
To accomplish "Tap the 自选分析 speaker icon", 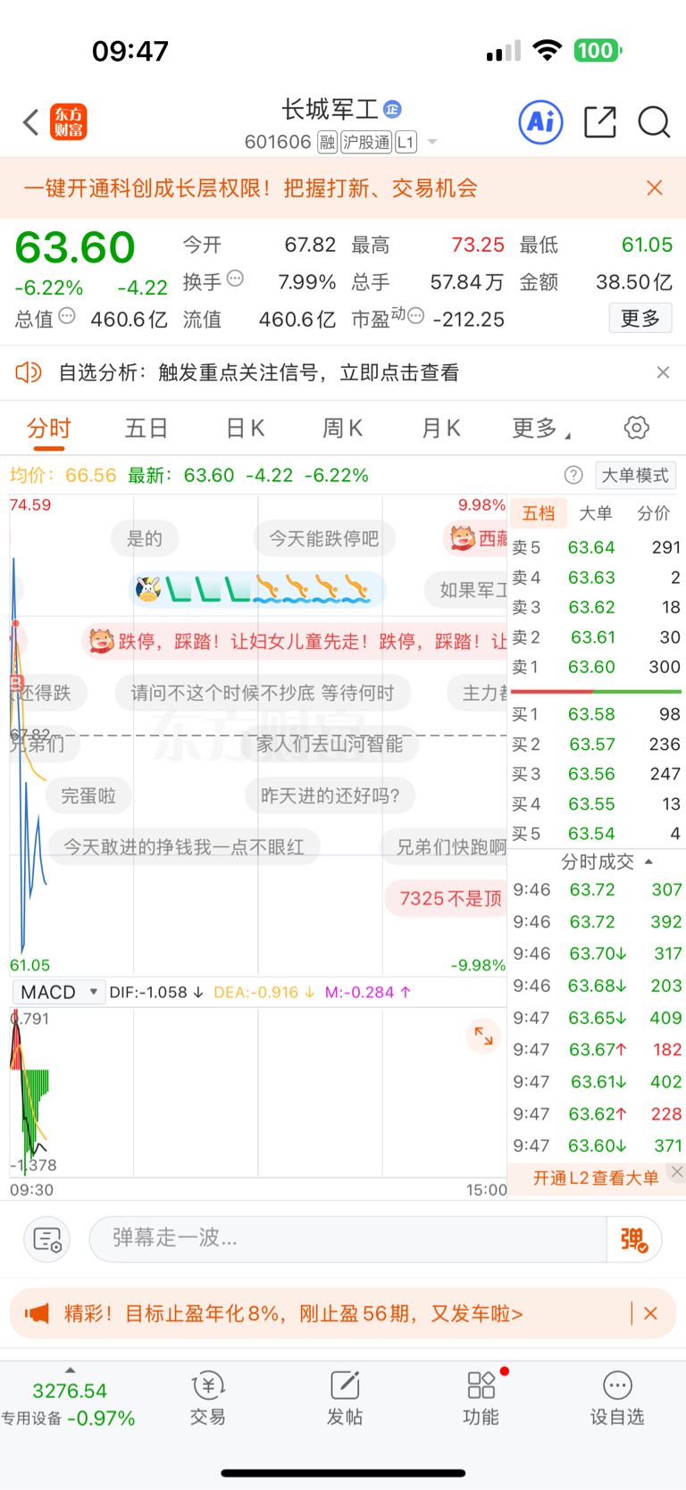I will coord(29,372).
